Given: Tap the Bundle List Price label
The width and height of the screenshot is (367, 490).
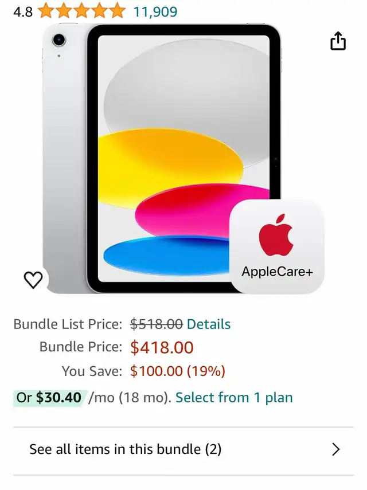Looking at the screenshot, I should coord(68,324).
